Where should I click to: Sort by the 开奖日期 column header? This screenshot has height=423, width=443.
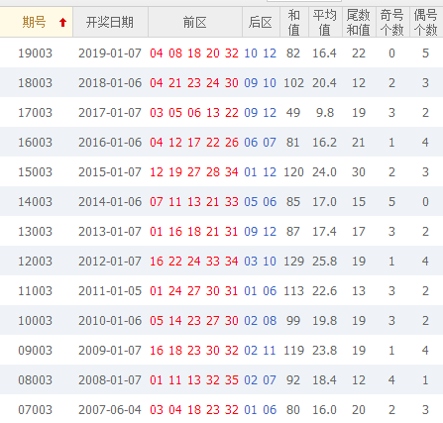pos(110,22)
